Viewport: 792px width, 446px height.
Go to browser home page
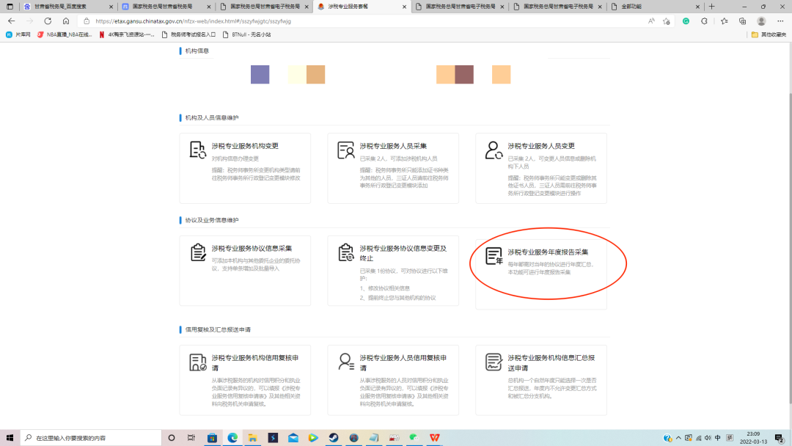click(x=66, y=21)
